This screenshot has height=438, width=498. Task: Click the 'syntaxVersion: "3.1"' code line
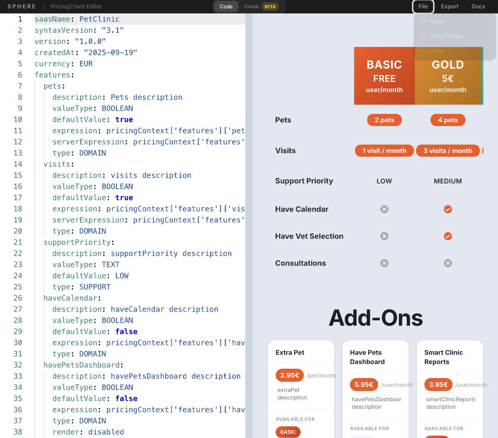[x=79, y=30]
